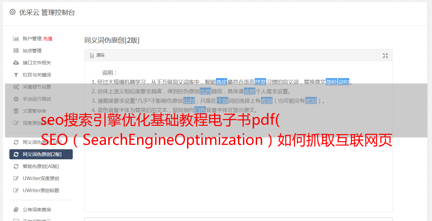Open the 账户管理 bar chart icon
The width and height of the screenshot is (432, 221).
click(x=16, y=39)
